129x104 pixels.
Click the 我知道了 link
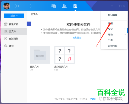tap(77, 38)
